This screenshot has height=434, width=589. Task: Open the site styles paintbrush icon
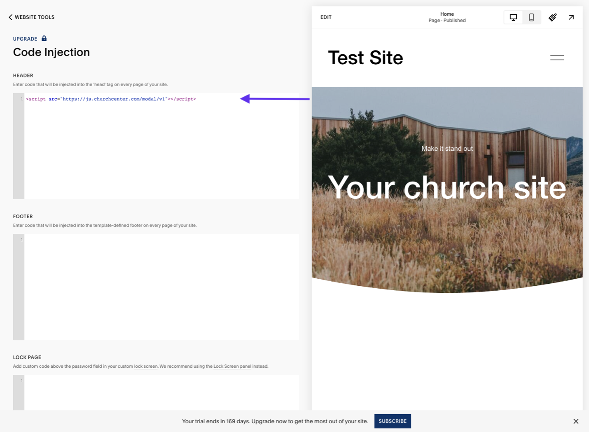click(x=553, y=17)
